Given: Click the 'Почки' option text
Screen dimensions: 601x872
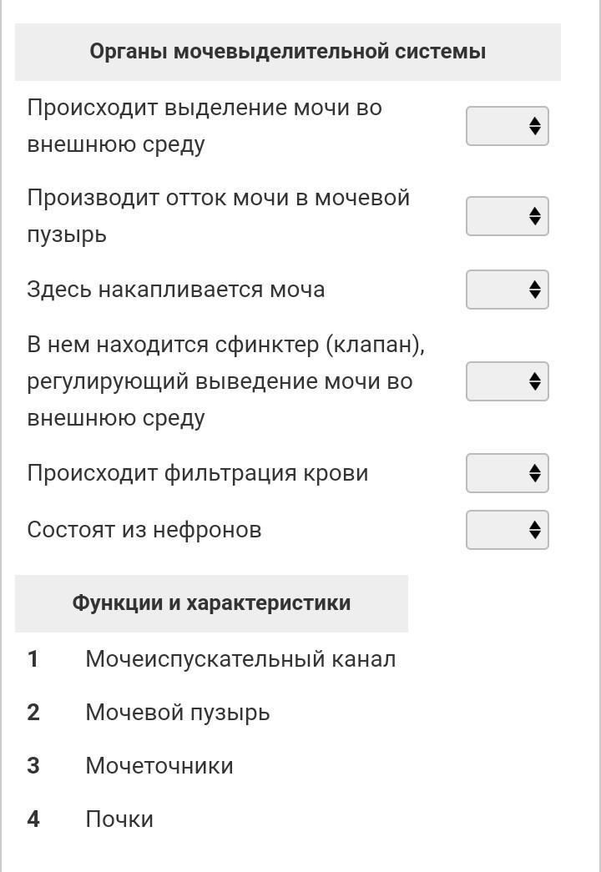Looking at the screenshot, I should pyautogui.click(x=119, y=819).
